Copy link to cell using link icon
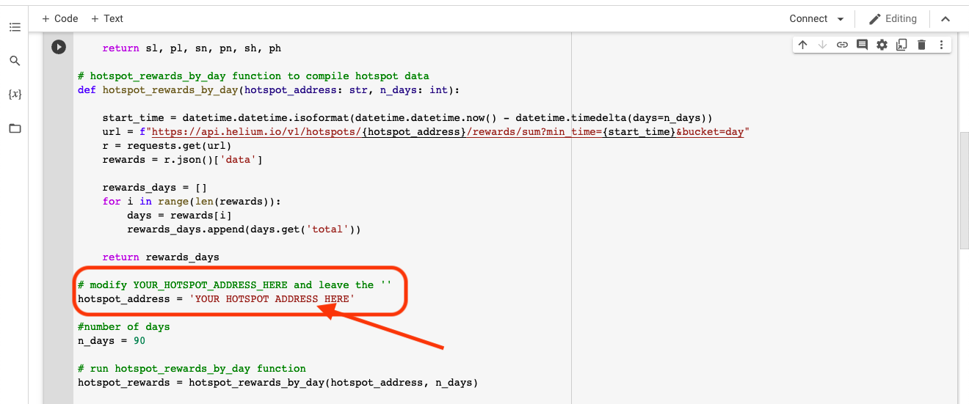The width and height of the screenshot is (969, 404). coord(842,45)
